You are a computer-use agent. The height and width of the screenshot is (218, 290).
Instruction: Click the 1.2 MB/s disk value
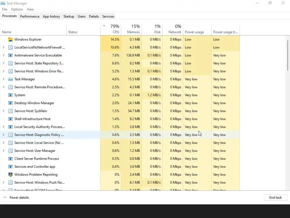click(154, 95)
